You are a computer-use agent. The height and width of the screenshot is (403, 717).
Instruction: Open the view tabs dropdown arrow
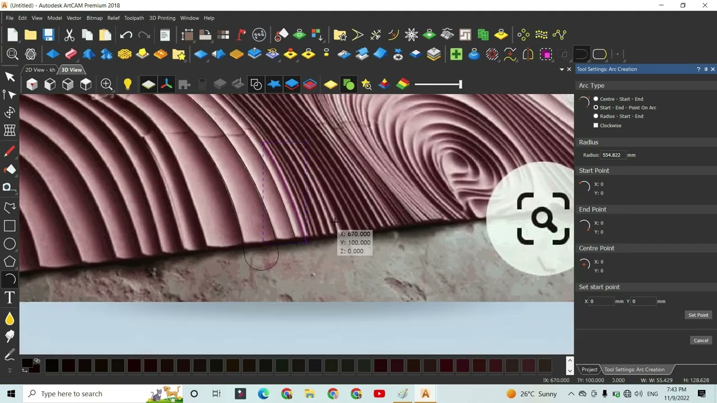[x=562, y=69]
